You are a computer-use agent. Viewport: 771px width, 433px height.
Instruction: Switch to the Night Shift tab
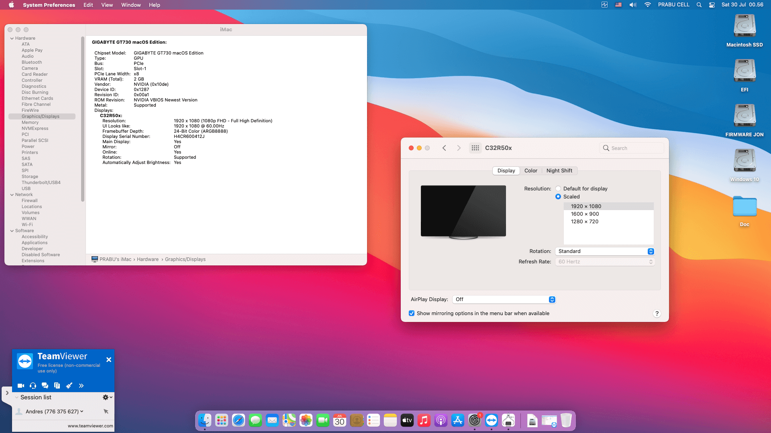click(x=559, y=171)
